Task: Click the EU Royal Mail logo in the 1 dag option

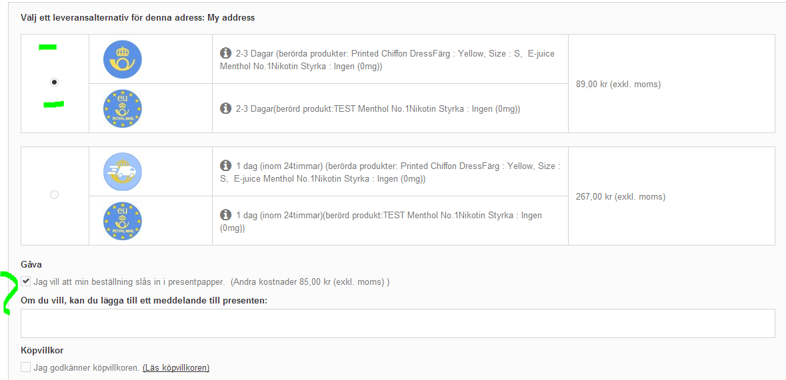Action: (123, 221)
